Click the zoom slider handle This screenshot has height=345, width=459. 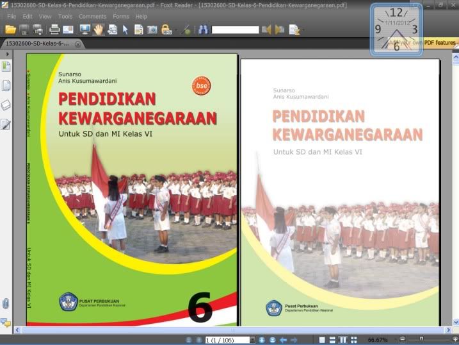(421, 339)
